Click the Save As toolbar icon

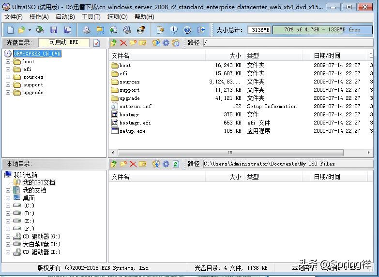[67, 30]
